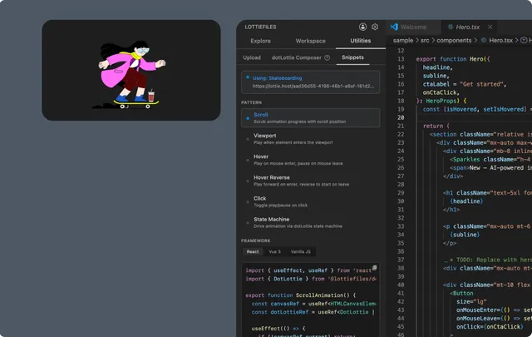Open the Welcome editor tab
This screenshot has height=337, width=532.
click(x=413, y=27)
